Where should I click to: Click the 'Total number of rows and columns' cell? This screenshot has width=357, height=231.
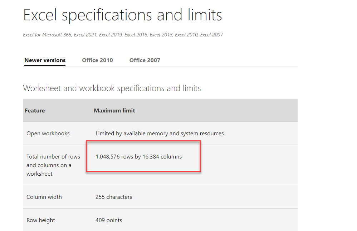tap(53, 165)
